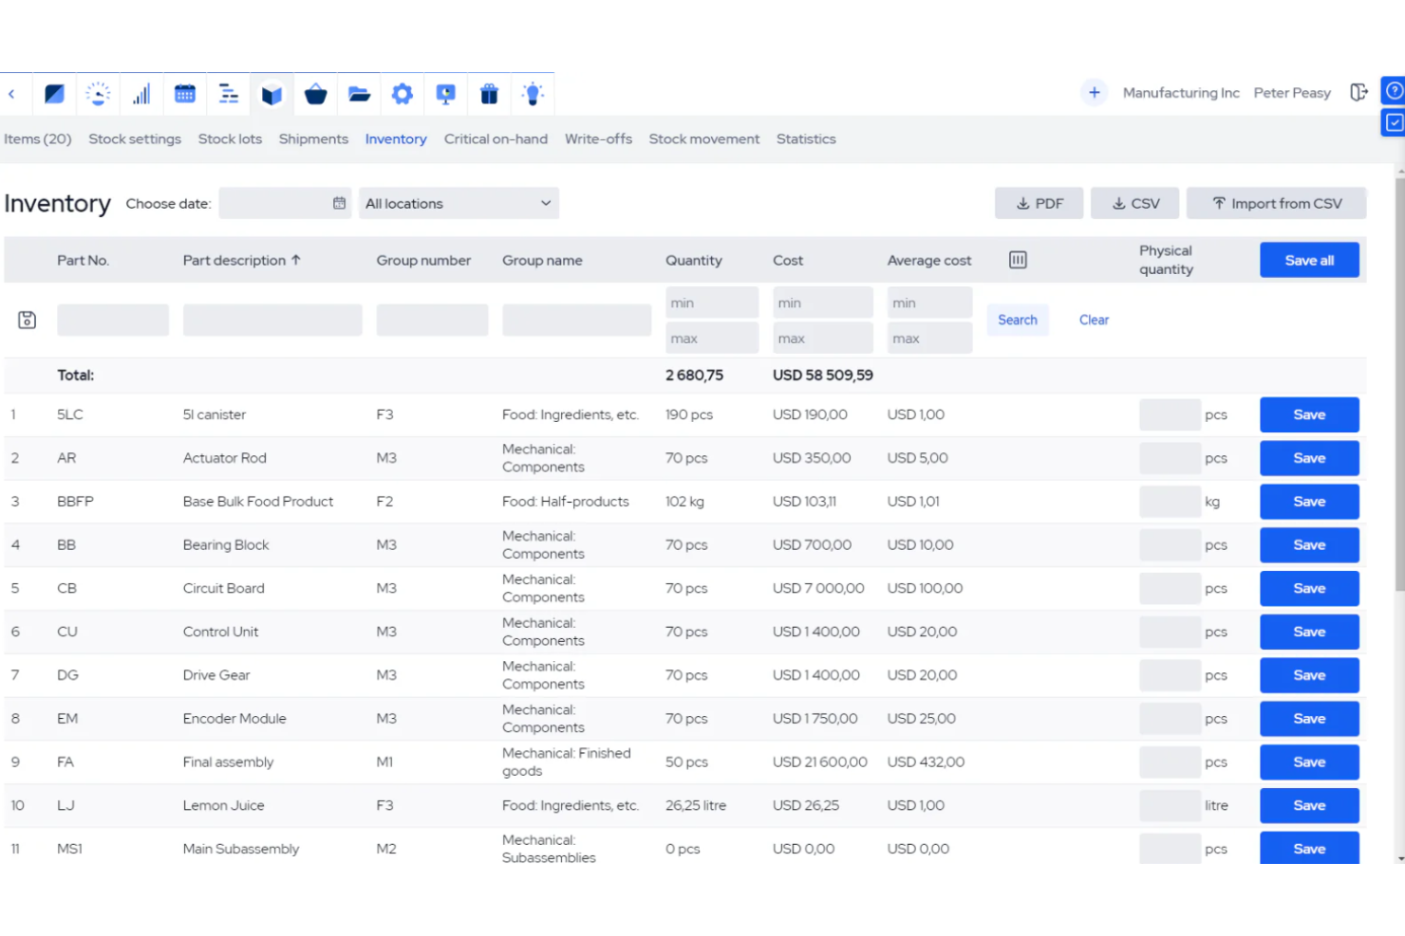This screenshot has height=936, width=1405.
Task: Click the save filter disk icon
Action: (28, 320)
